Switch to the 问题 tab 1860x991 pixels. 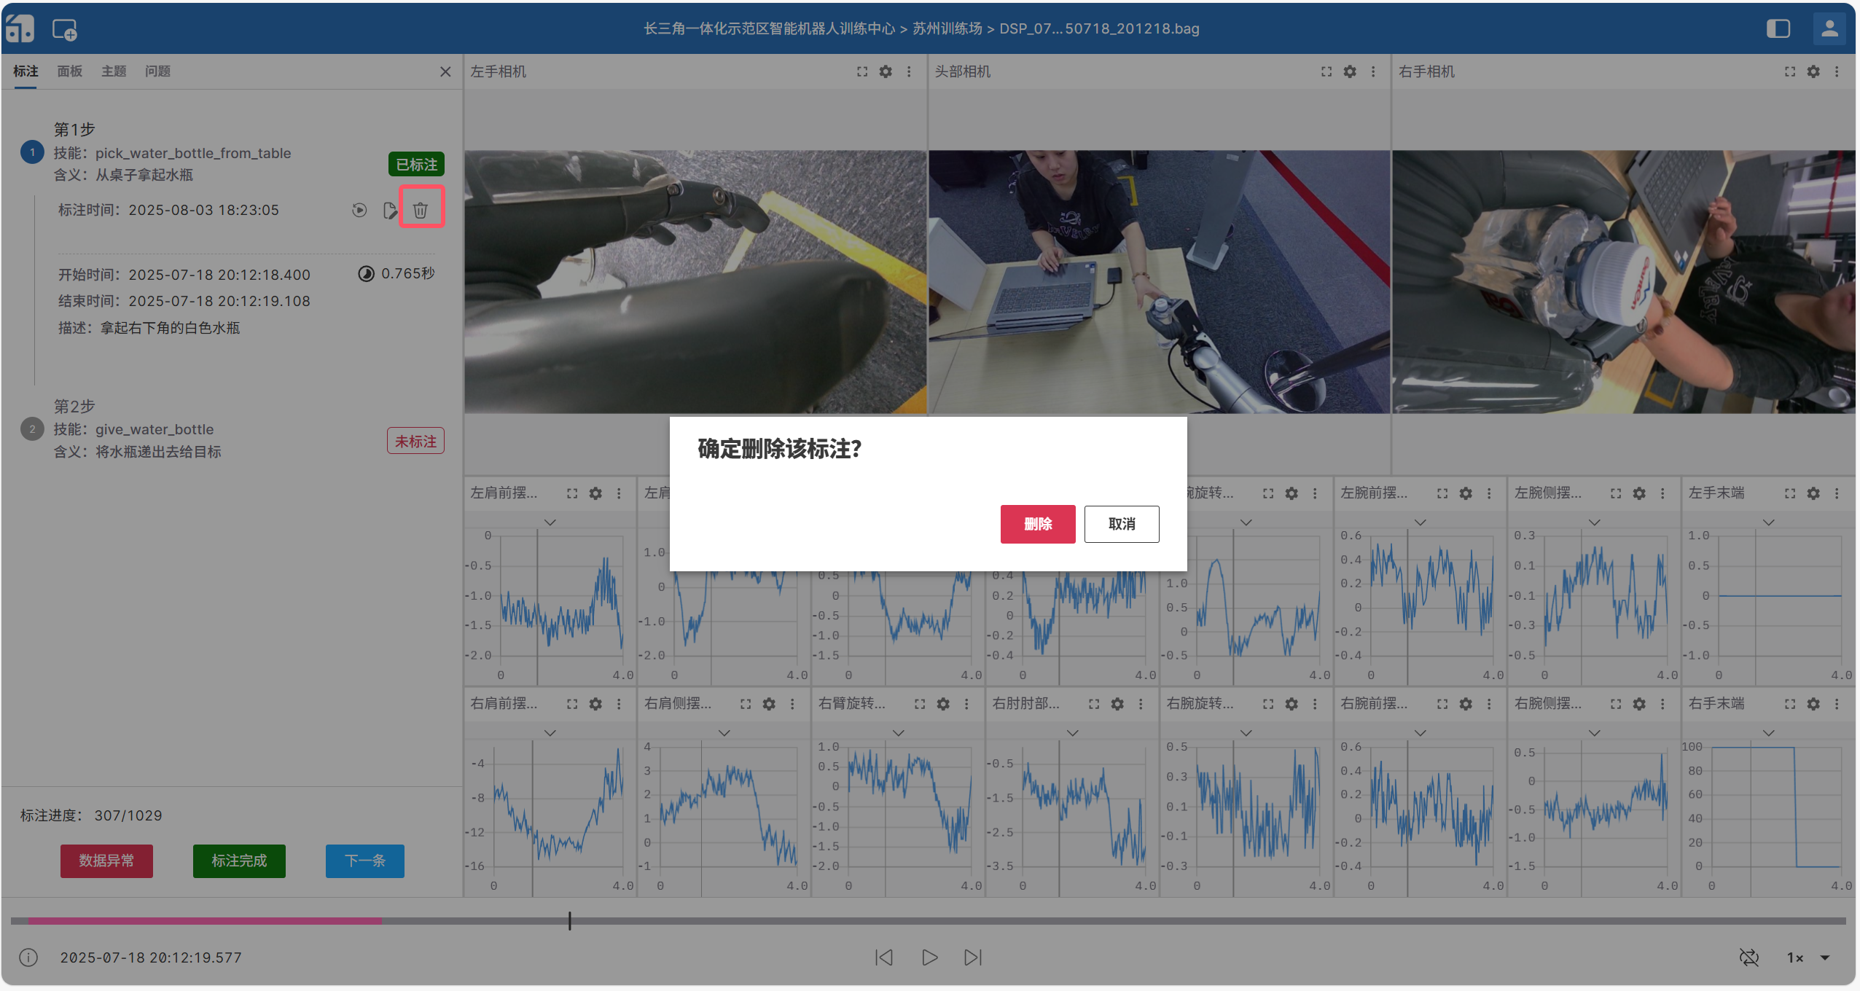click(157, 71)
